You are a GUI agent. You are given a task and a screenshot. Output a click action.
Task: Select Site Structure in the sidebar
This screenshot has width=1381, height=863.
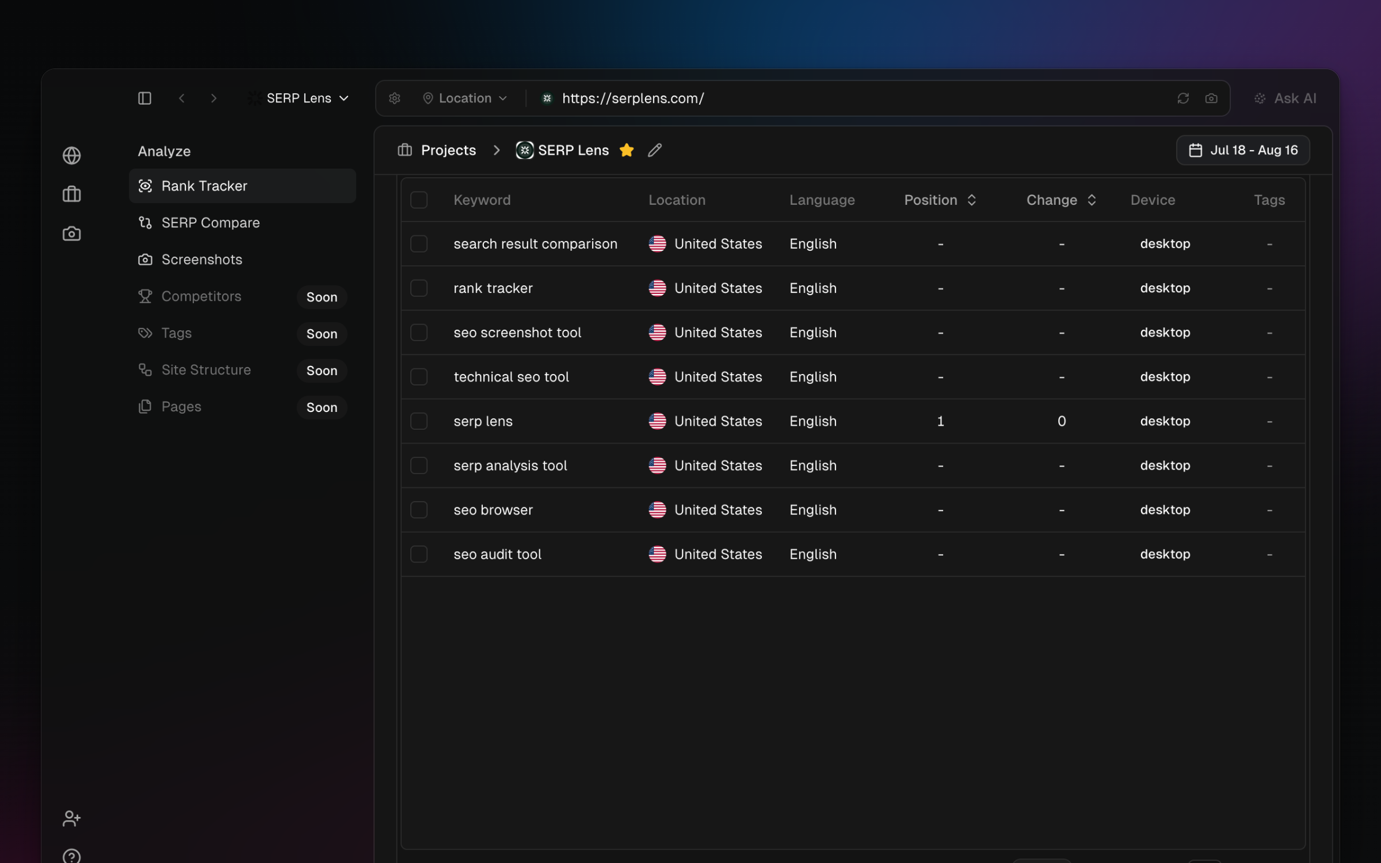242,370
